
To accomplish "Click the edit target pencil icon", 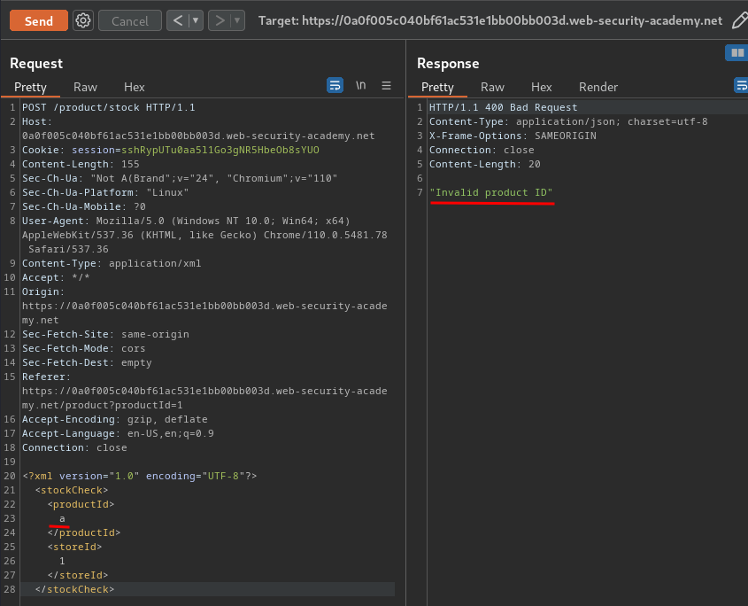I will [739, 20].
